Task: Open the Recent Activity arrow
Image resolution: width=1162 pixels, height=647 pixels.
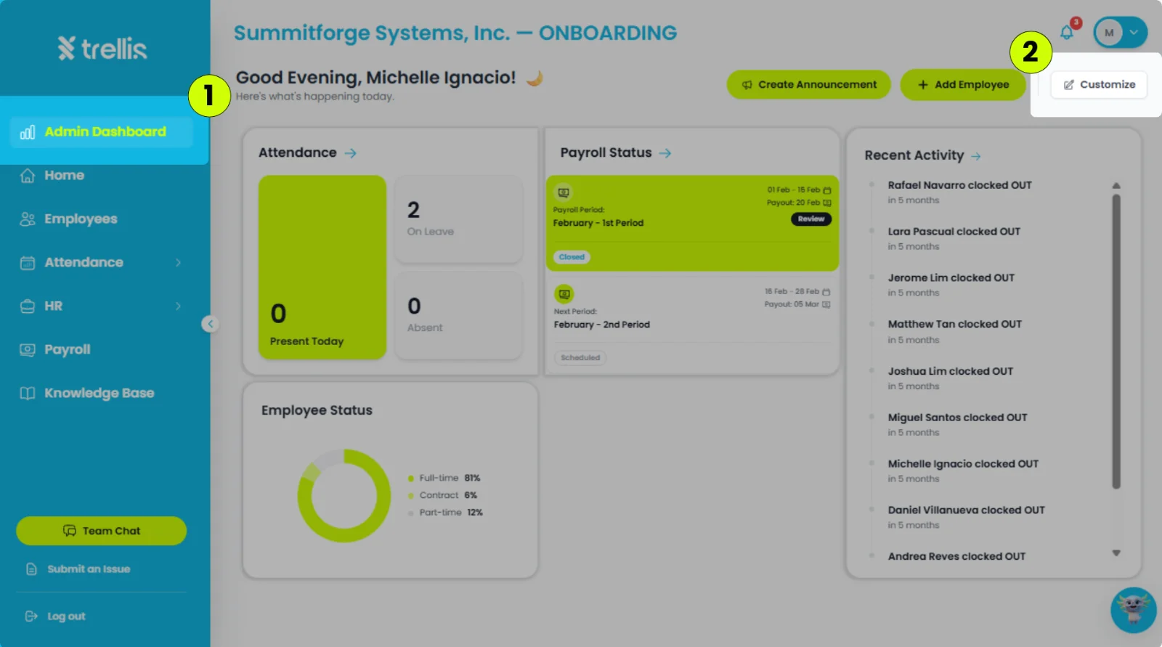Action: pos(976,156)
